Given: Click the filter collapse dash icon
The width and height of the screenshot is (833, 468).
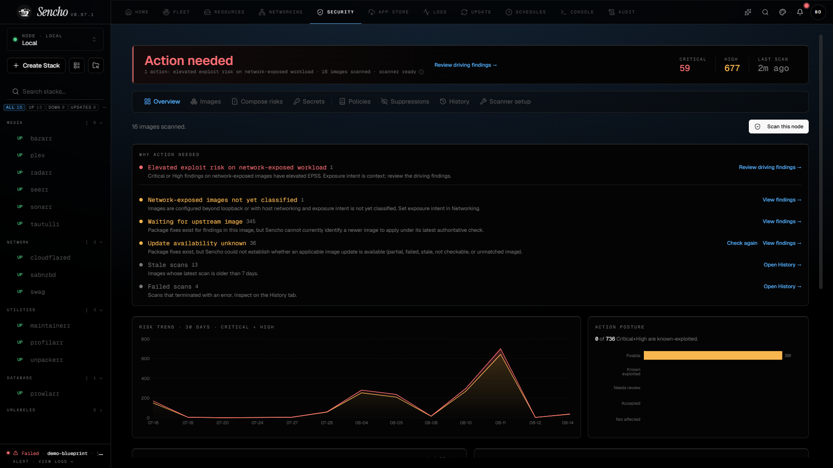Looking at the screenshot, I should (105, 107).
